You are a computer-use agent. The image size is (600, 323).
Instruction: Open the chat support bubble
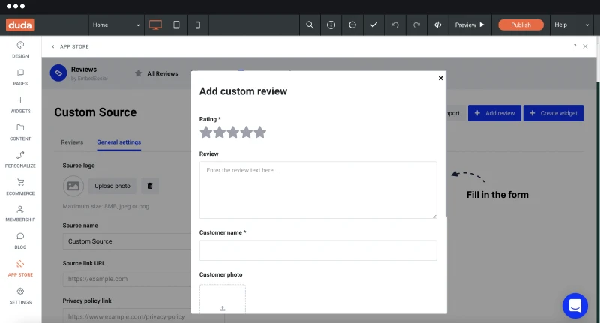click(x=574, y=306)
